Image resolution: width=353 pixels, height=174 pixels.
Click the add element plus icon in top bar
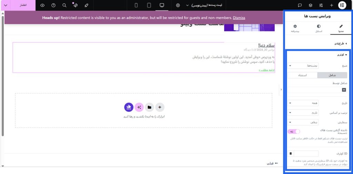click(x=331, y=6)
